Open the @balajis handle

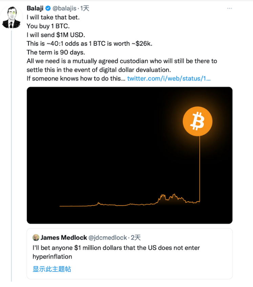click(x=65, y=8)
